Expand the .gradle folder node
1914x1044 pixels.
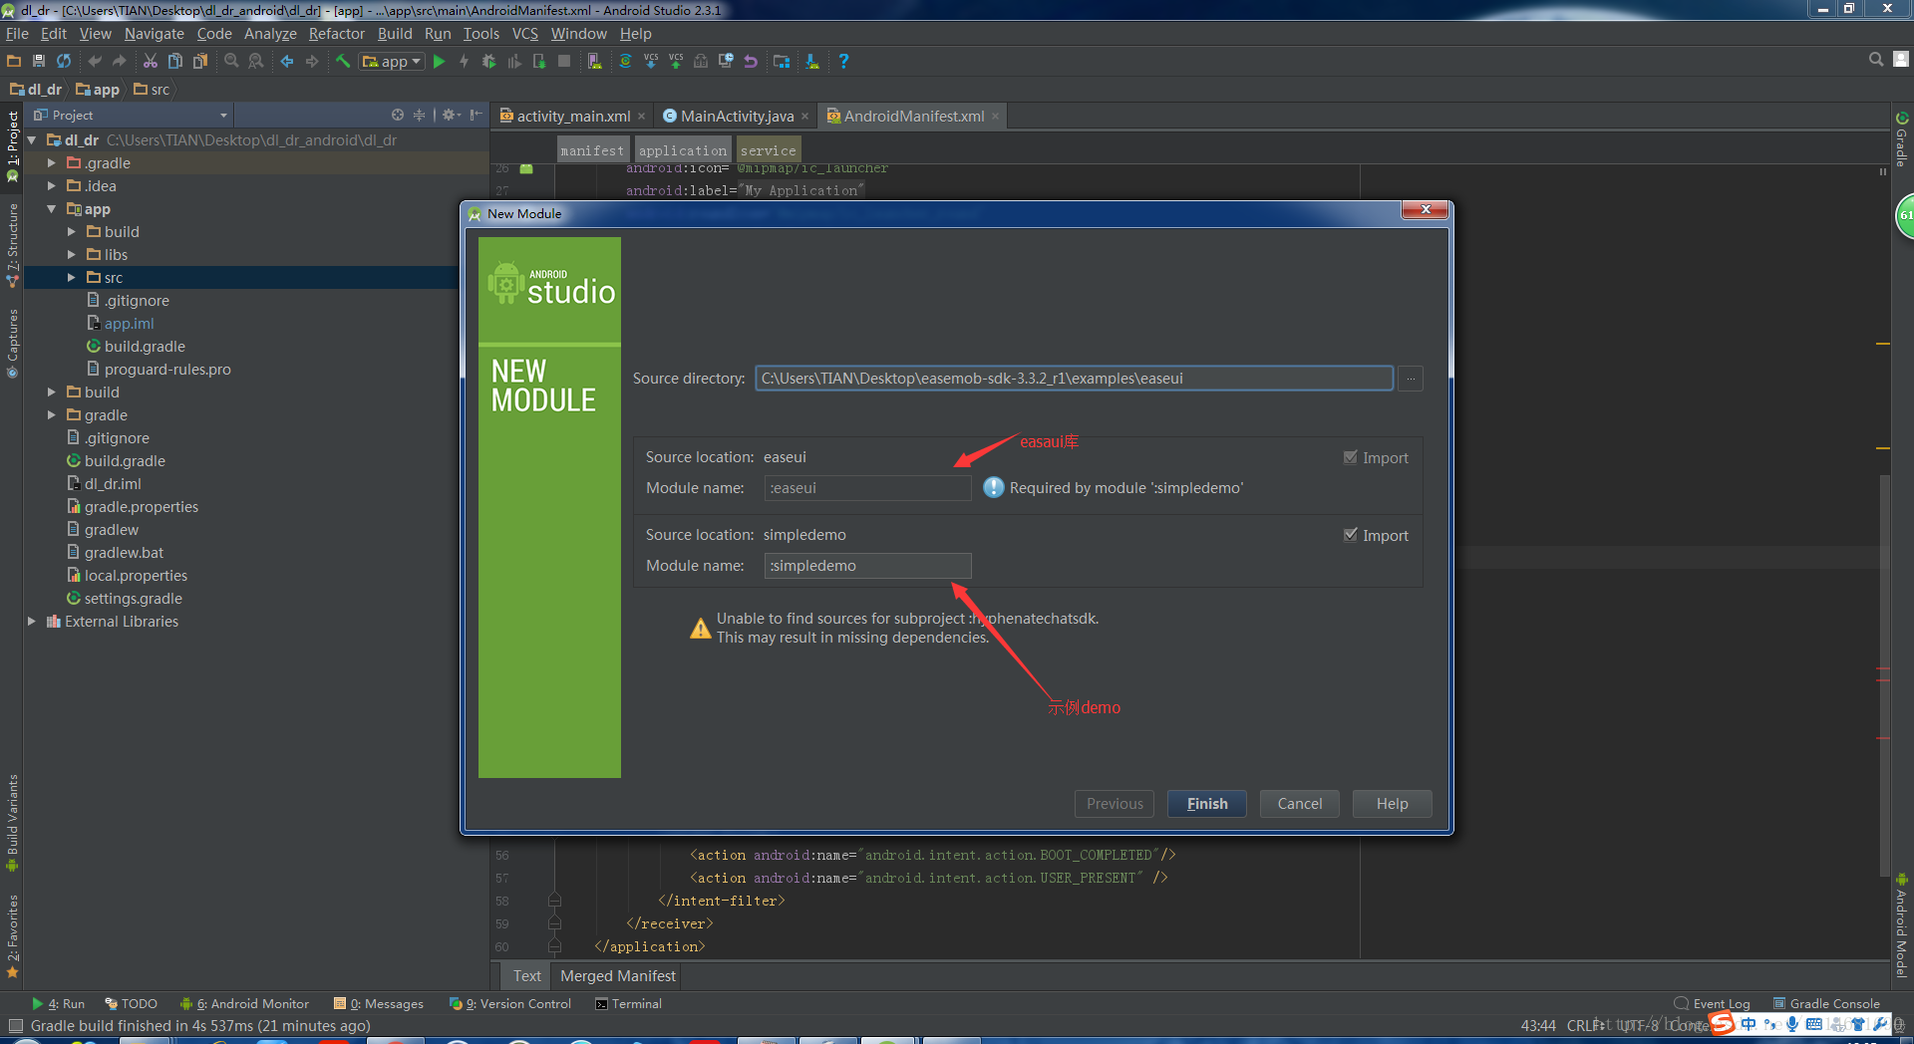pyautogui.click(x=51, y=162)
